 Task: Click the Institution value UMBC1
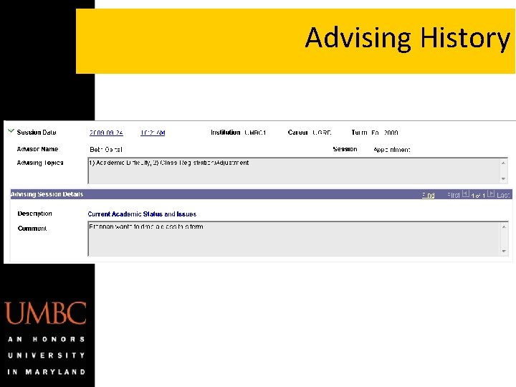(255, 133)
